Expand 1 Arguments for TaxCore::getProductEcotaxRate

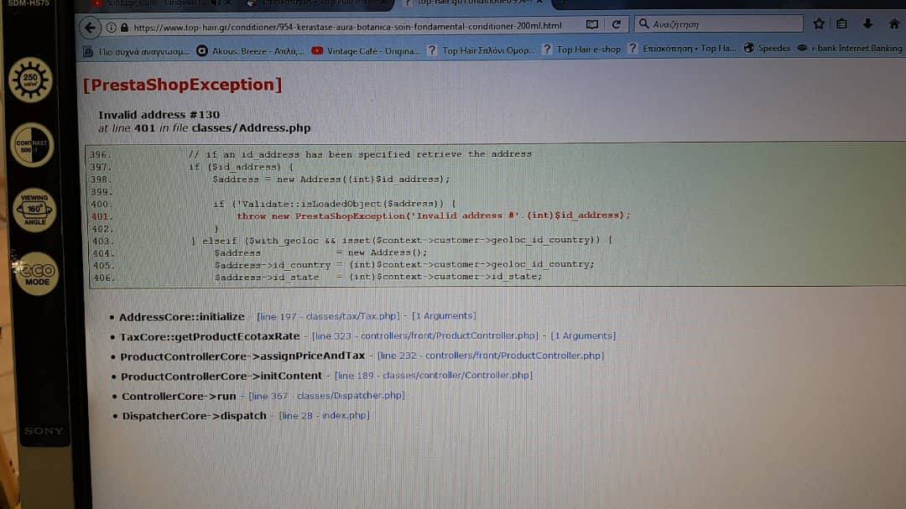click(583, 335)
